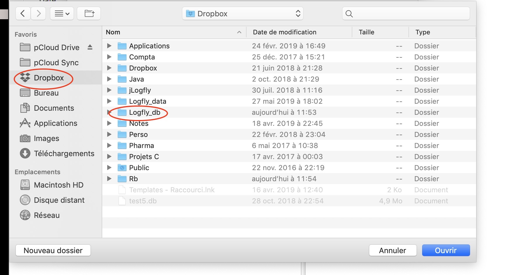Screen dimensions: 513x275
Task: Select the Compta folder icon
Action: tap(122, 57)
